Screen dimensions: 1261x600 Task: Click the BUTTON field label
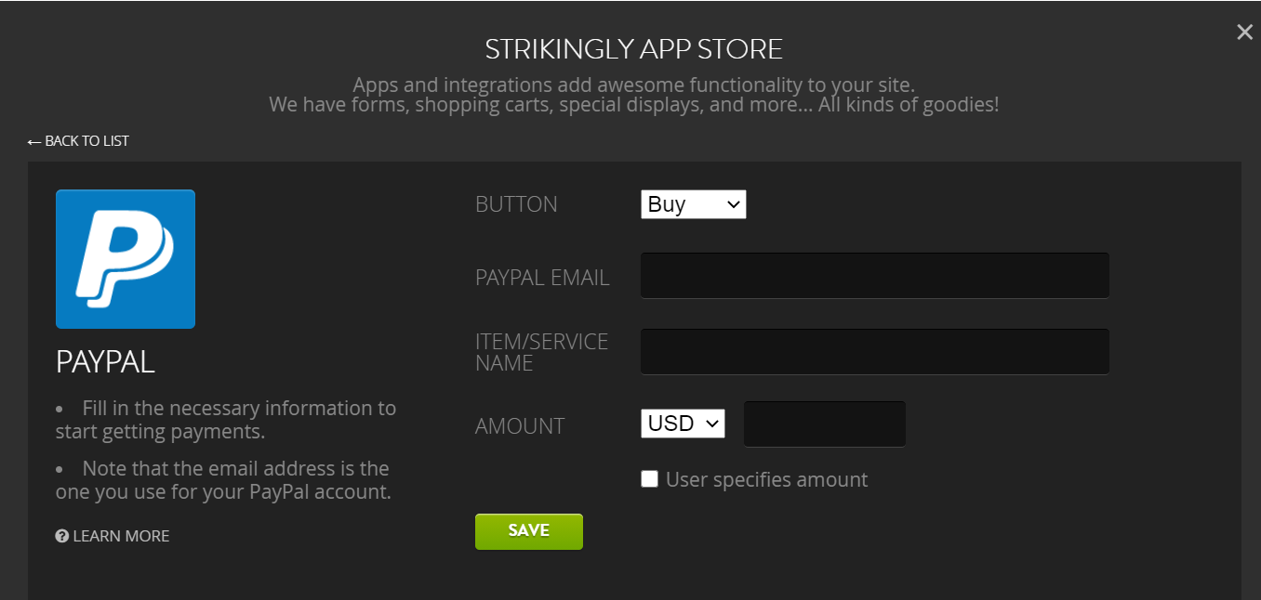click(x=516, y=204)
